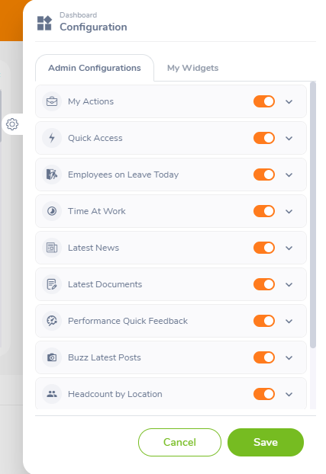Disable the My Actions widget toggle
326x474 pixels.
(x=264, y=101)
